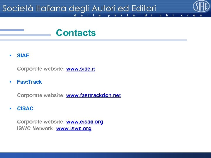
Task: Click the 'ISWC Network:' label
Action: (36, 128)
